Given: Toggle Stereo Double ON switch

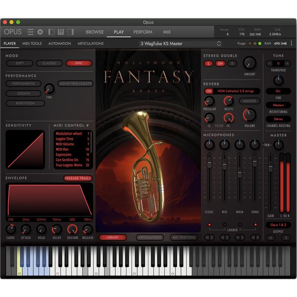Looking at the screenshot, I should point(220,63).
